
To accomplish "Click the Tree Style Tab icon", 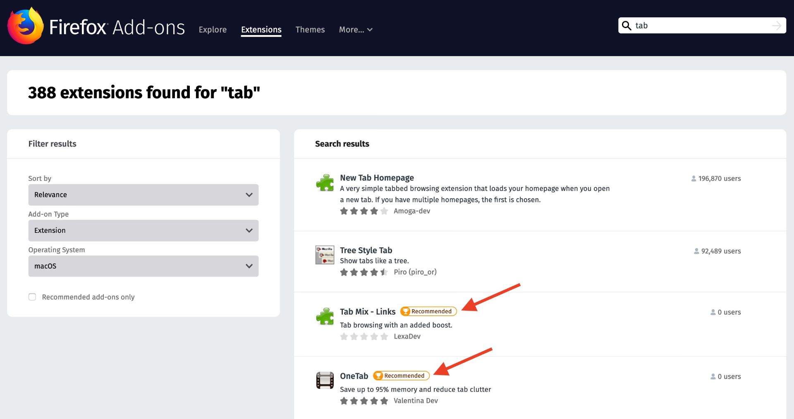I will coord(325,255).
